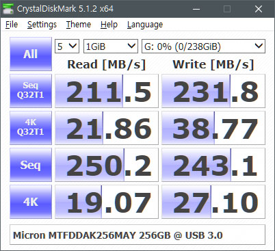Open the test count dropdown showing 5

click(67, 47)
